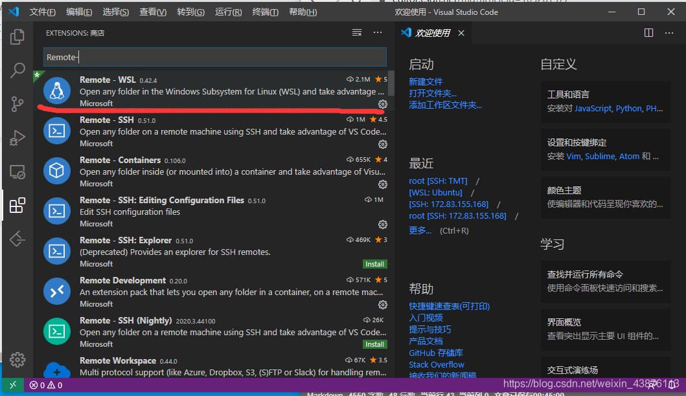Open 工具和语言 customize card
The image size is (686, 396).
(606, 102)
